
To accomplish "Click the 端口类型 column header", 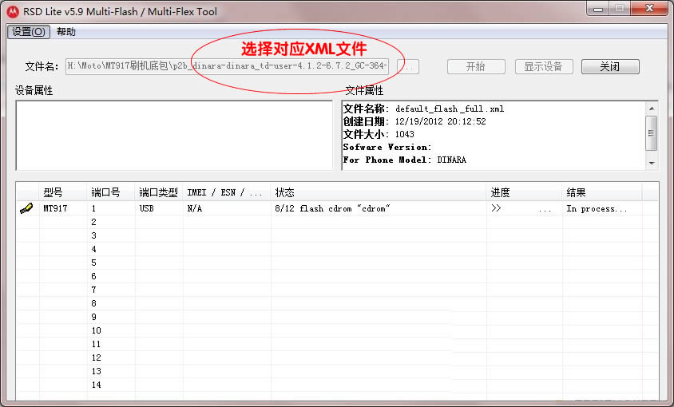I will point(158,192).
